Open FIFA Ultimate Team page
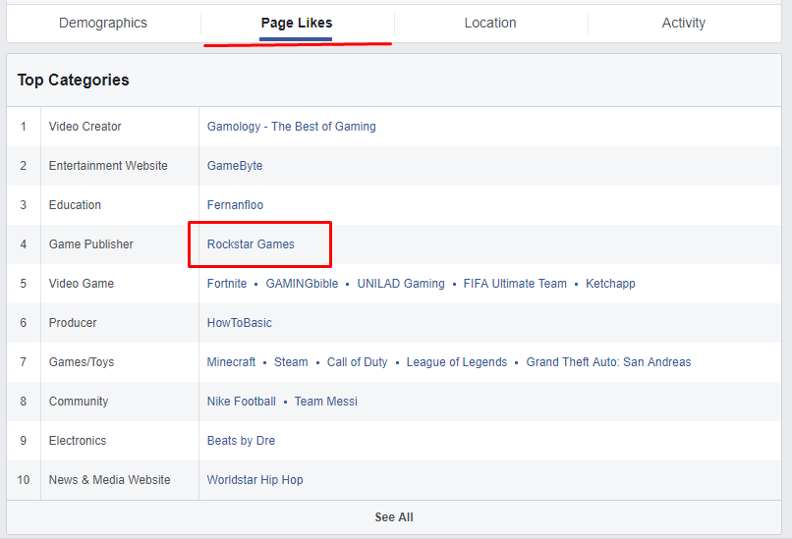Image resolution: width=792 pixels, height=539 pixels. click(x=515, y=284)
